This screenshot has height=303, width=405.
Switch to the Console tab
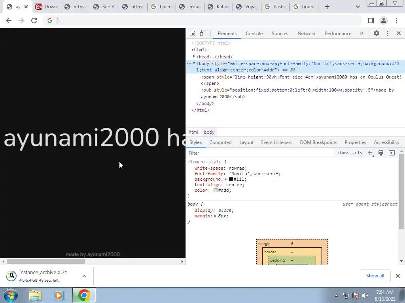click(254, 34)
